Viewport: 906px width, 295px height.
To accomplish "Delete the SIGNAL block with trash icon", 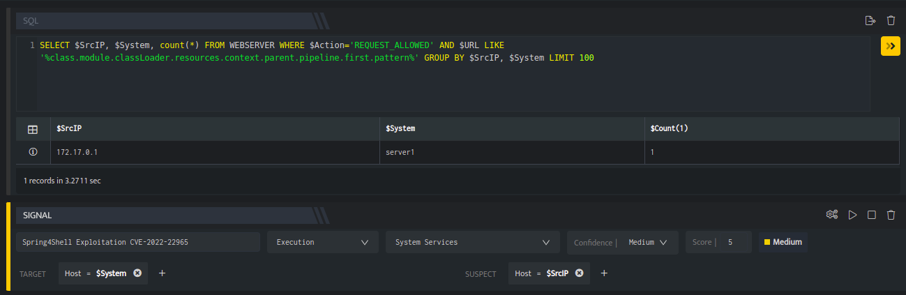I will [x=891, y=215].
